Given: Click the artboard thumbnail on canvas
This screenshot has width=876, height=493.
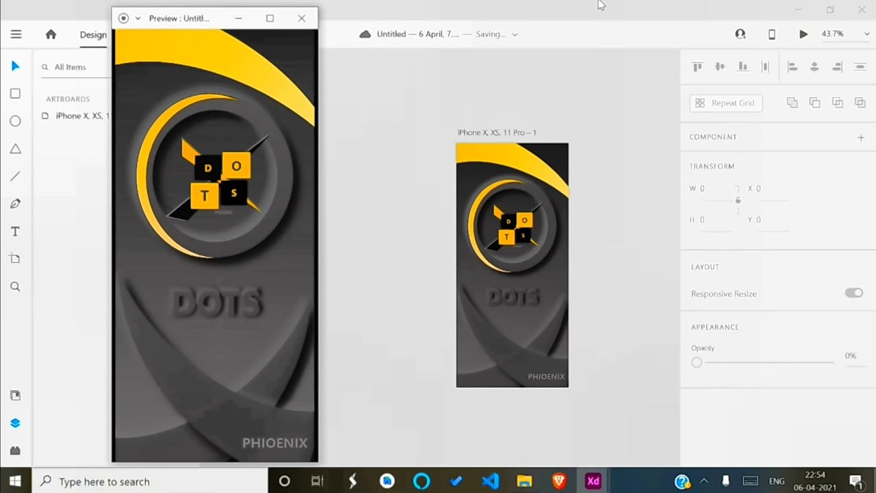Looking at the screenshot, I should [512, 265].
